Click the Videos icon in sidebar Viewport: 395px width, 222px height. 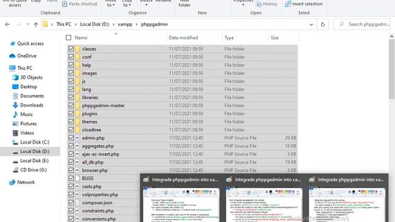coord(15,133)
